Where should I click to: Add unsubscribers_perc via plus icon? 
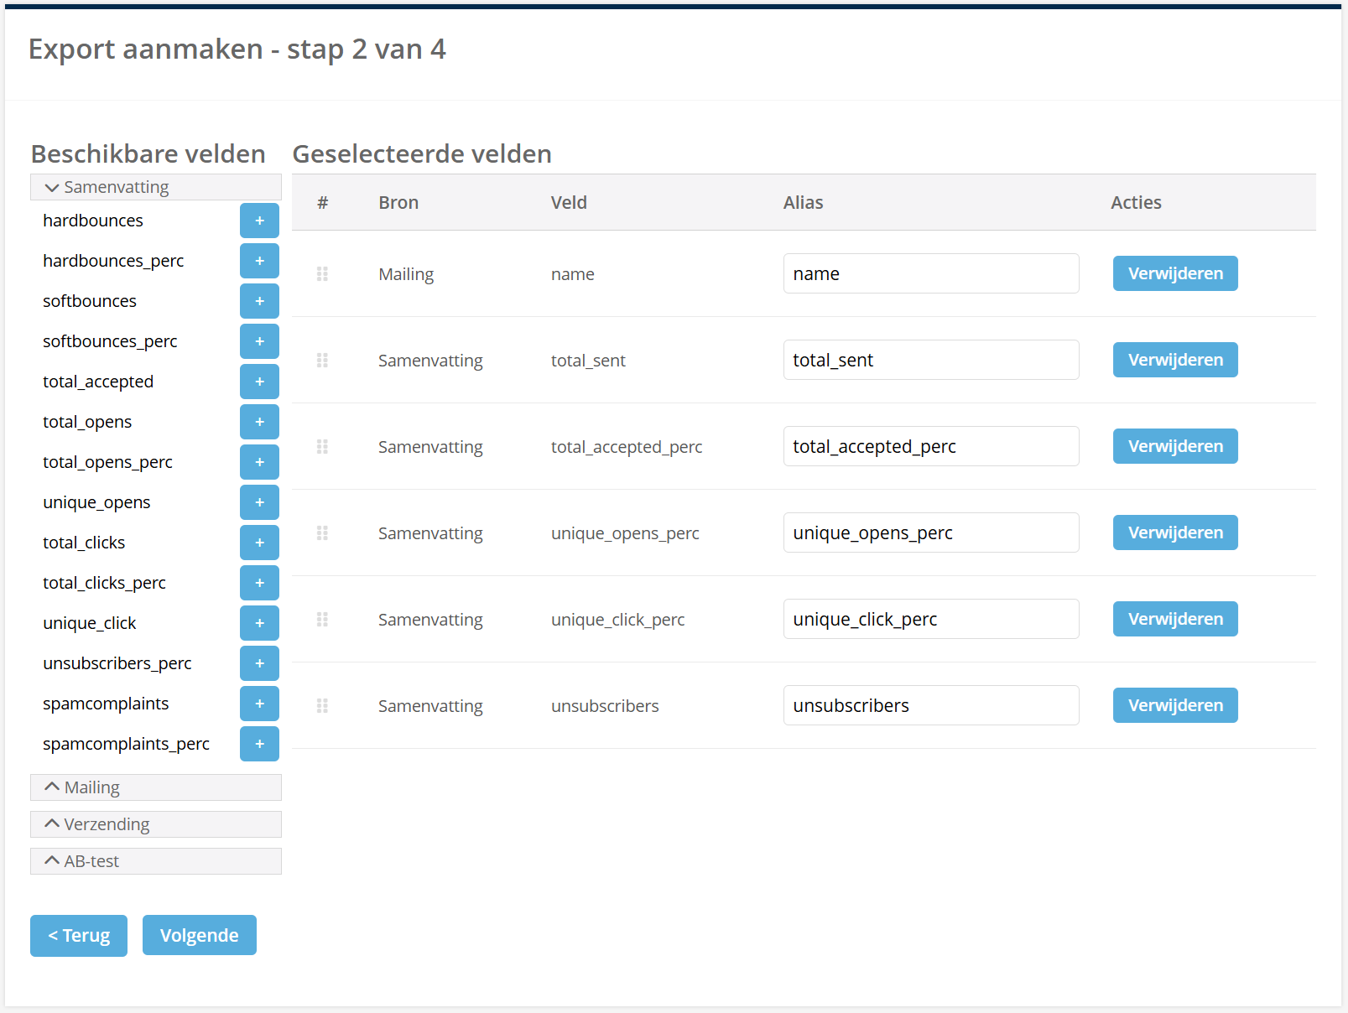[259, 663]
